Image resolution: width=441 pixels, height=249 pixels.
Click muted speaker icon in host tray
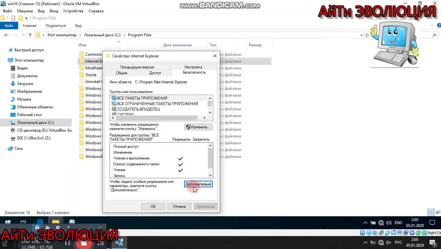pyautogui.click(x=389, y=243)
